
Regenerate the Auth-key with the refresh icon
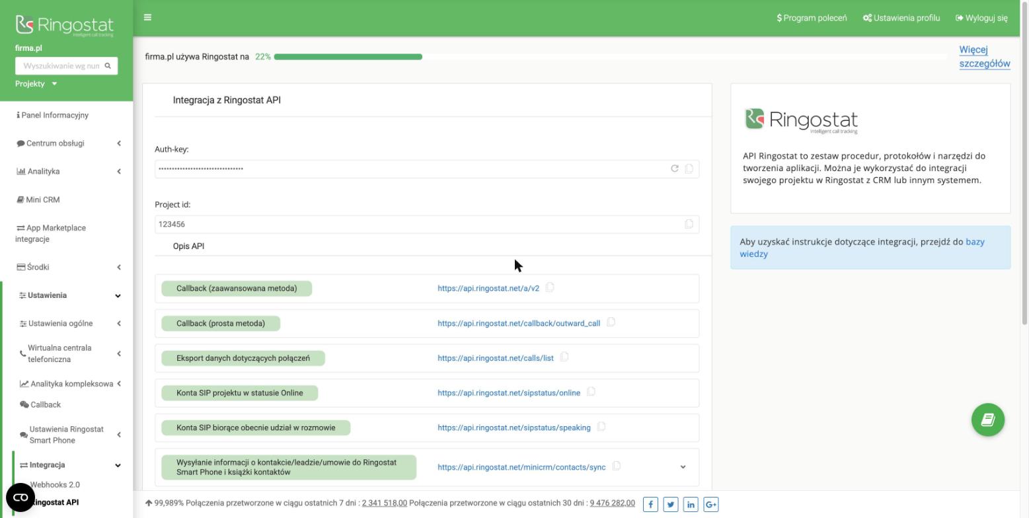675,168
